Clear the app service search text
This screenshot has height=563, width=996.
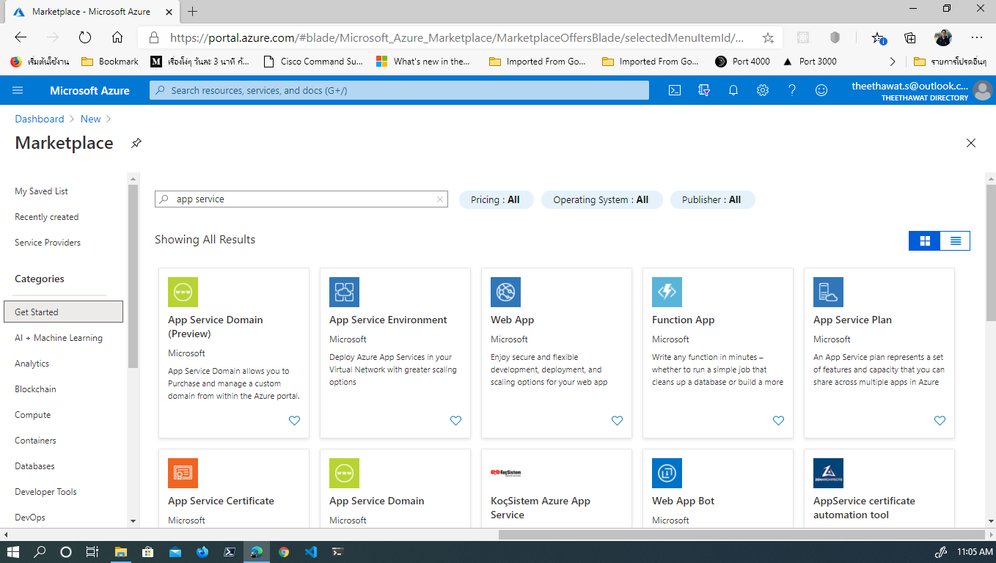(x=440, y=199)
